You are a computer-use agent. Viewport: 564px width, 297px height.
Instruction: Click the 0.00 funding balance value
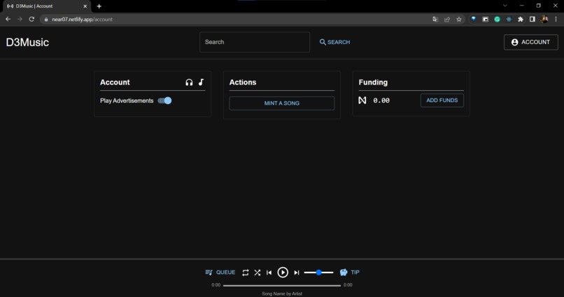point(381,101)
